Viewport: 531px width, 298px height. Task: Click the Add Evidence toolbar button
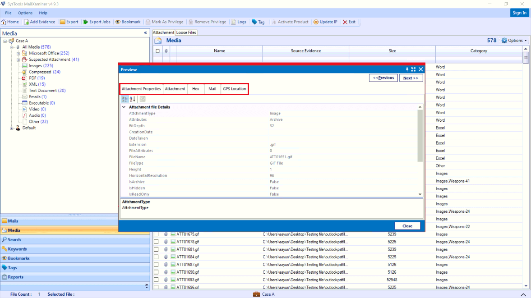39,22
